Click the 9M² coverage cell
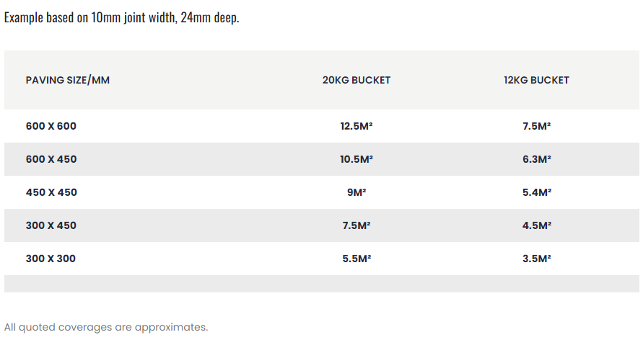643x345 pixels. (x=357, y=192)
